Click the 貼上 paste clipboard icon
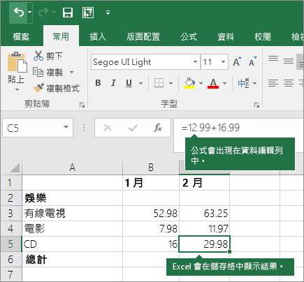 [x=17, y=61]
